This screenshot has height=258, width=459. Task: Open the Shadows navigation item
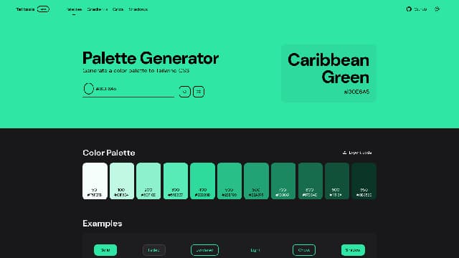(x=138, y=9)
